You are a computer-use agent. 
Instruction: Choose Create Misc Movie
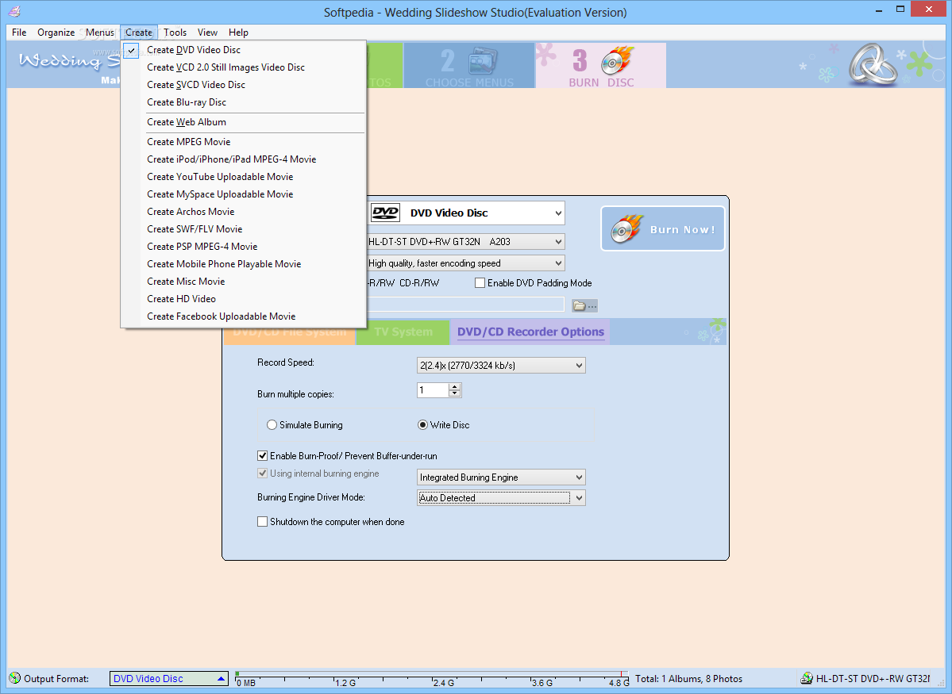coord(244,282)
